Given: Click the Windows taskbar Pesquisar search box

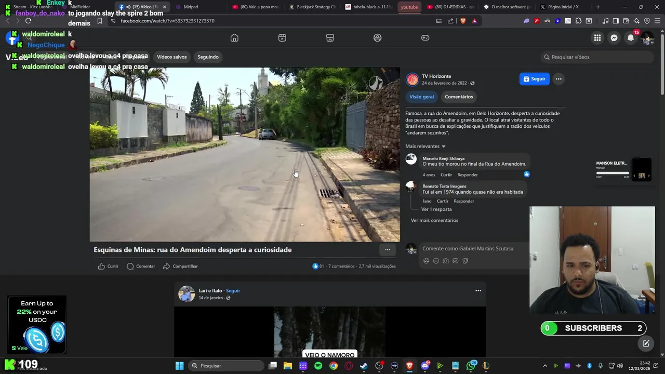Looking at the screenshot, I should pyautogui.click(x=225, y=366).
